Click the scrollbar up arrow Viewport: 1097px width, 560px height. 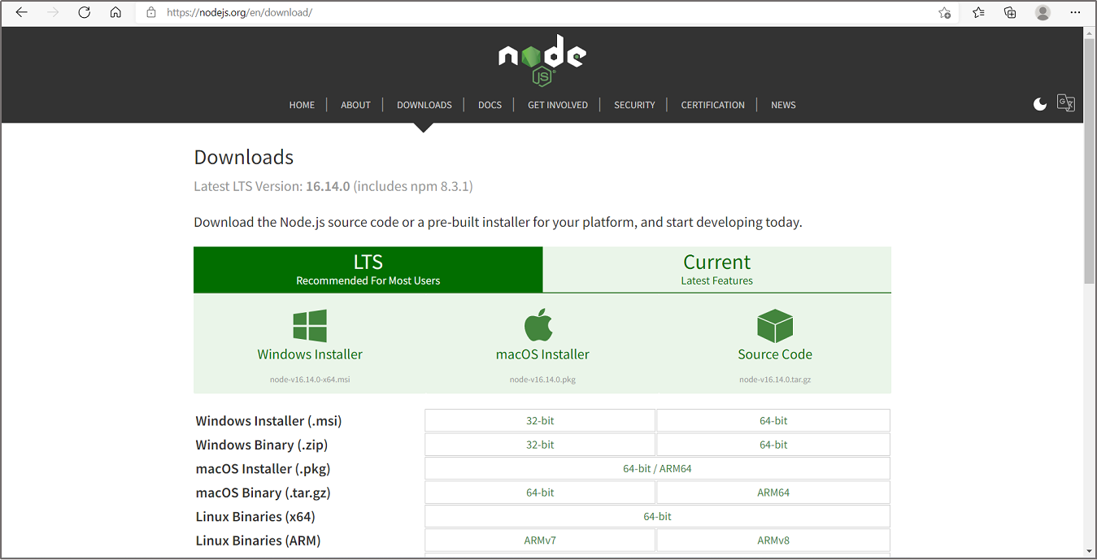[1089, 33]
